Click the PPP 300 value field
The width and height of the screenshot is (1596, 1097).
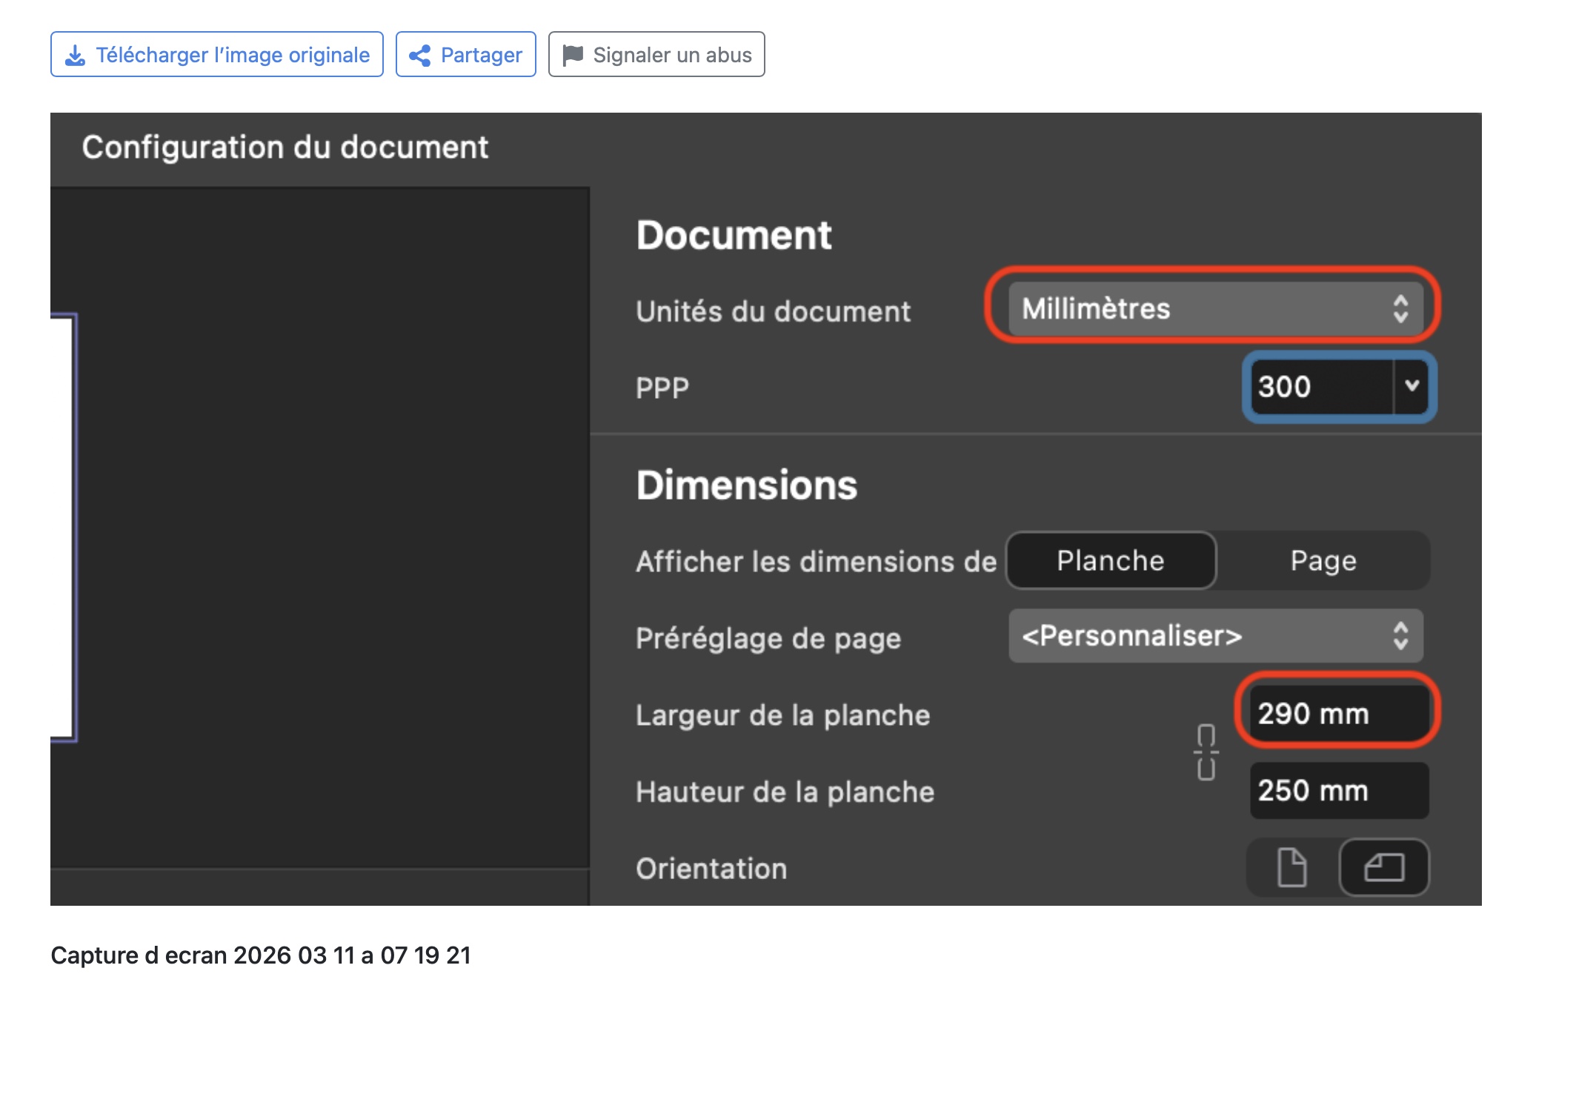[x=1319, y=386]
